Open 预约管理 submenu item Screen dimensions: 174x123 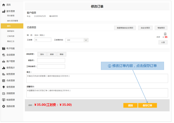[x=11, y=16]
